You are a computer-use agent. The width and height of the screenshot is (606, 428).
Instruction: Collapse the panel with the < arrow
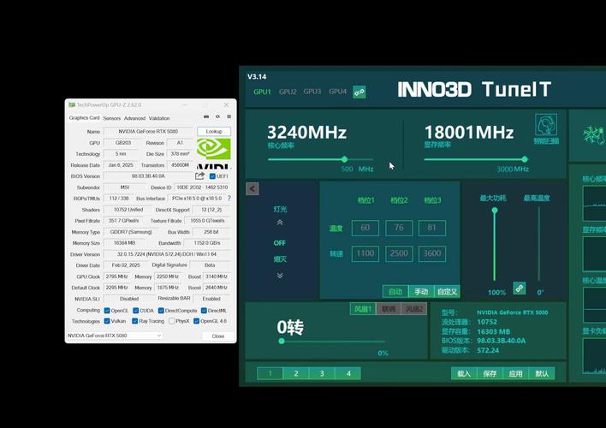tap(252, 188)
